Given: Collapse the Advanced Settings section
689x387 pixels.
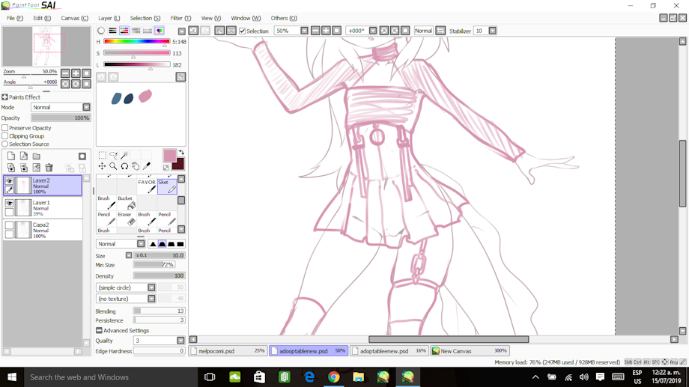Looking at the screenshot, I should point(99,330).
